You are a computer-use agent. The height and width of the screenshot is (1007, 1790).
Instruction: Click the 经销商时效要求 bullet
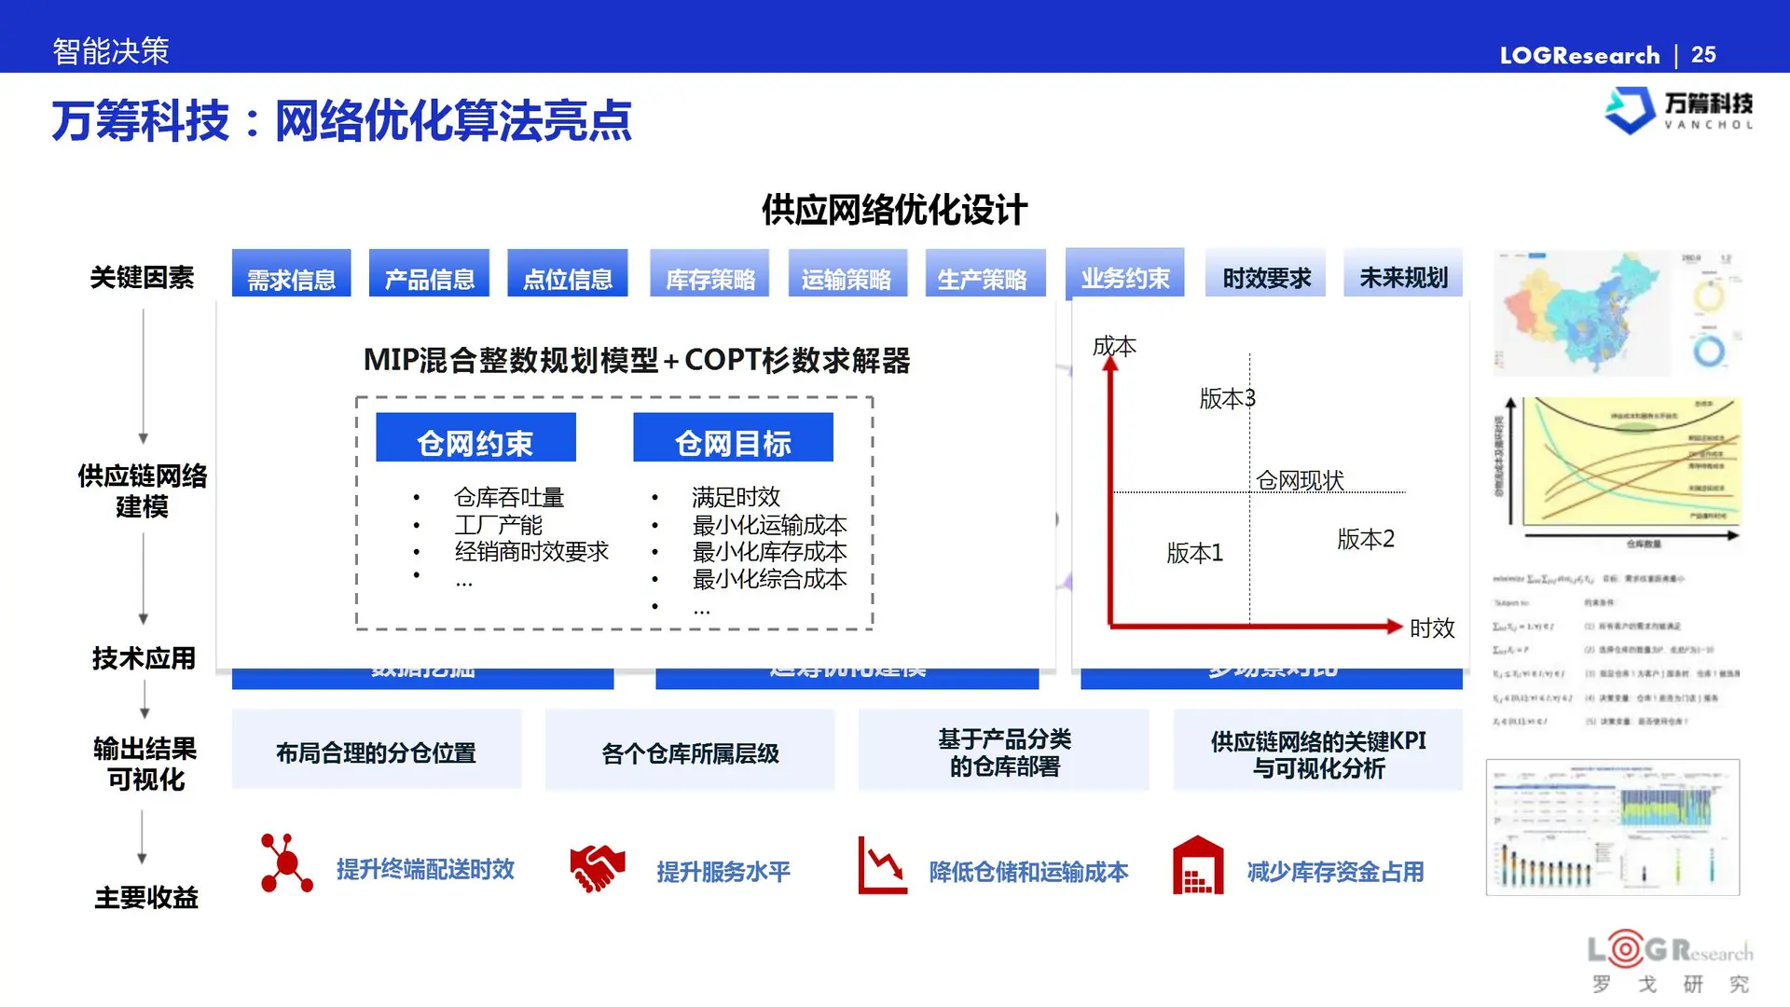click(531, 552)
